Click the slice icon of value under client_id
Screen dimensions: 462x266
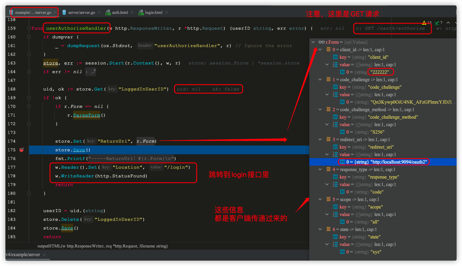click(335, 65)
